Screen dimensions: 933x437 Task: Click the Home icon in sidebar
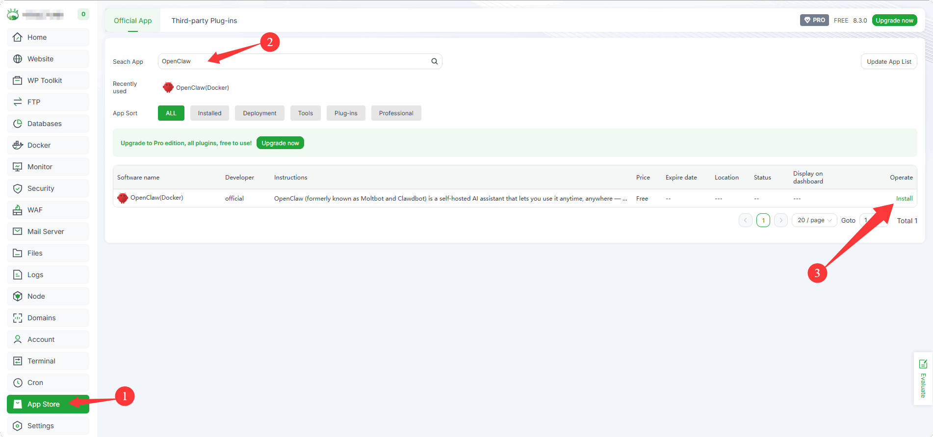click(18, 37)
